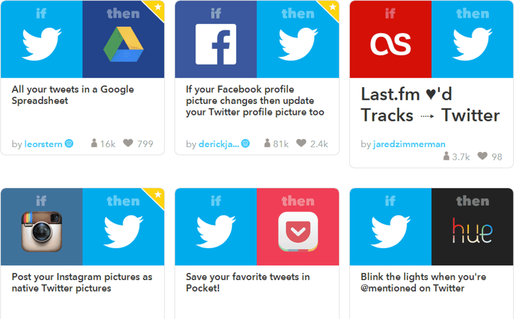The image size is (514, 319).
Task: Open derickja... author profile link
Action: click(x=219, y=144)
